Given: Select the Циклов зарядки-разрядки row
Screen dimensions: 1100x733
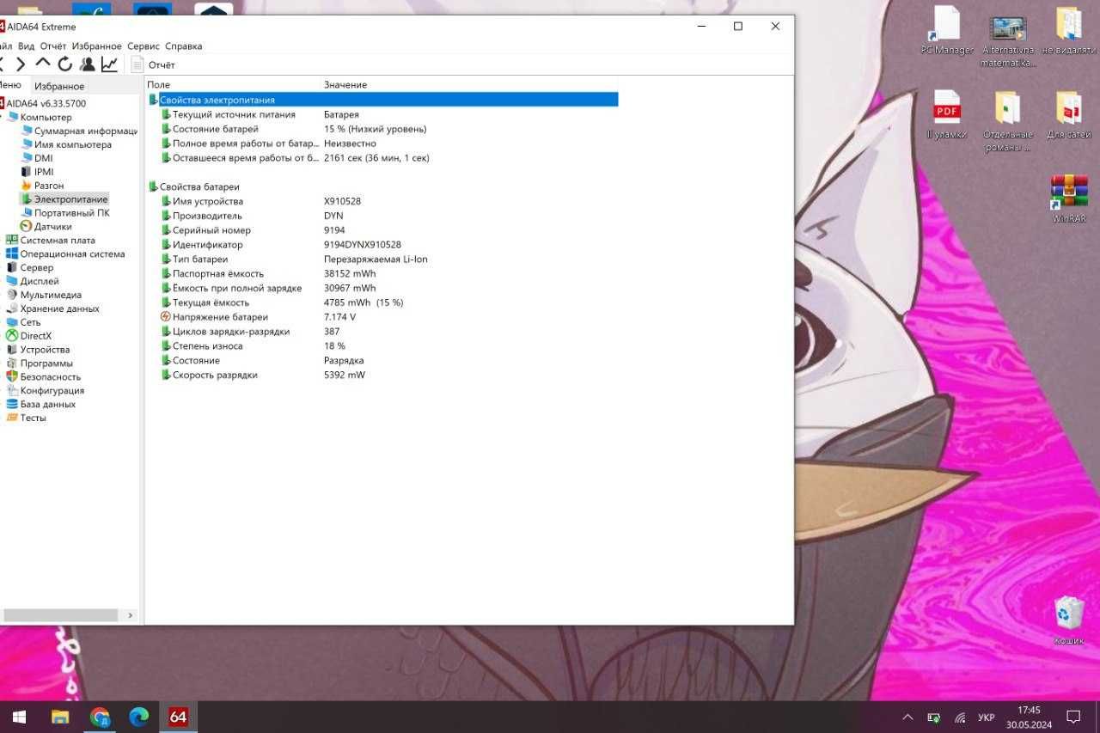Looking at the screenshot, I should [383, 332].
